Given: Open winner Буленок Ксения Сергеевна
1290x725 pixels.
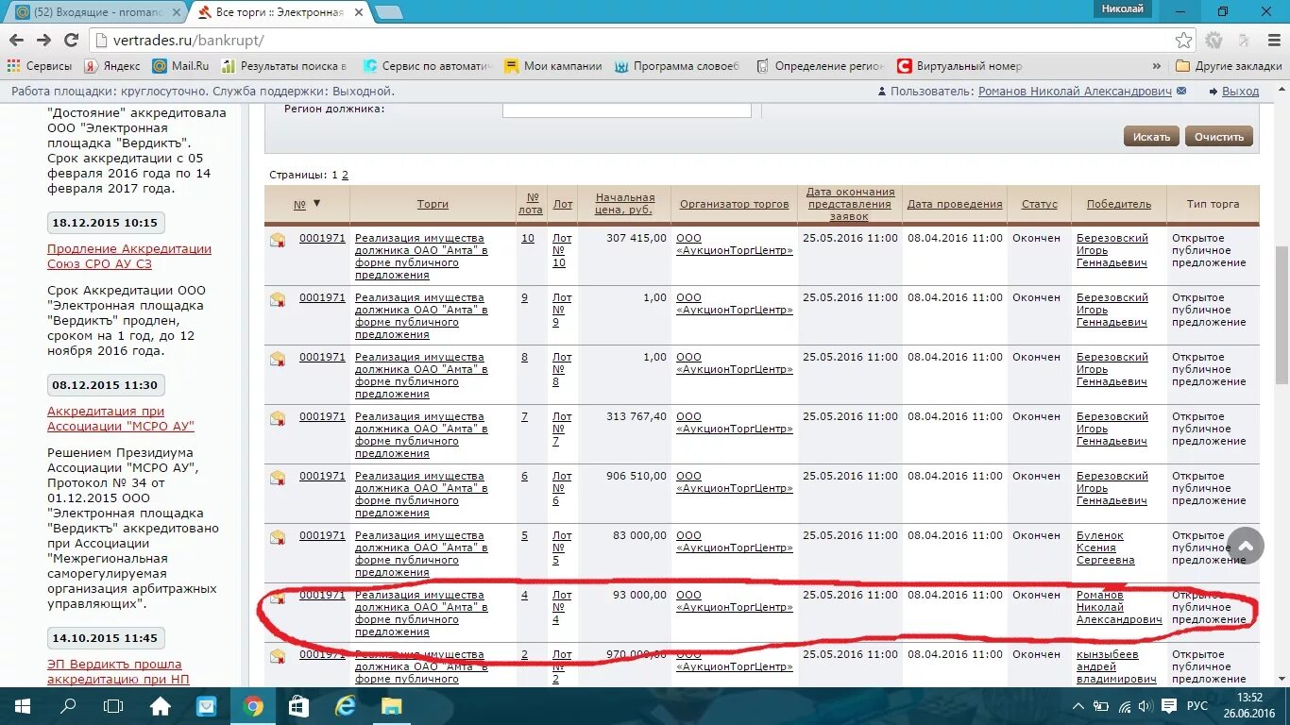Looking at the screenshot, I should pyautogui.click(x=1105, y=548).
